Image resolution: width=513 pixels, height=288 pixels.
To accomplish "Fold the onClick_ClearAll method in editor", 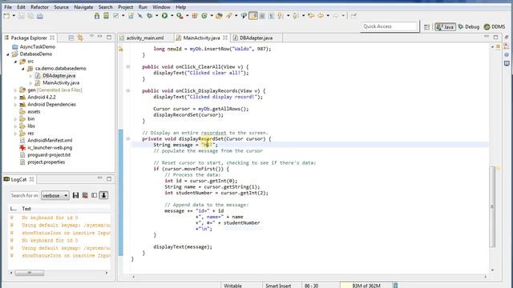I will pyautogui.click(x=128, y=66).
